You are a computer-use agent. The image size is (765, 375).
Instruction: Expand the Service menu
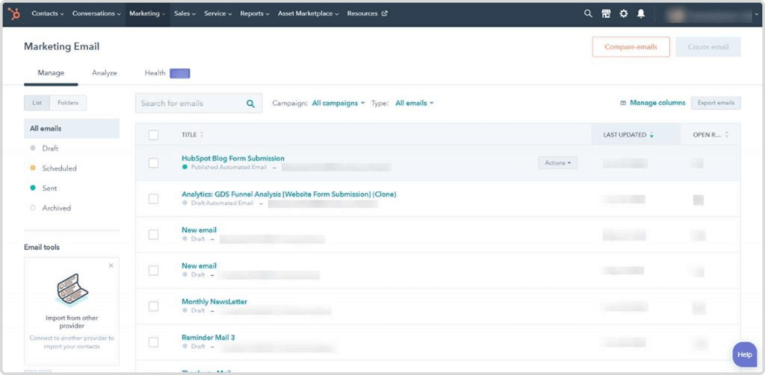[x=218, y=13]
